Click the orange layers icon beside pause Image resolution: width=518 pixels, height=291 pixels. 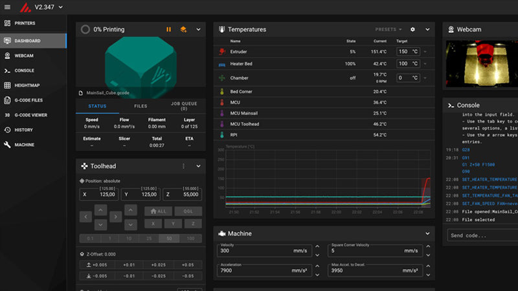pyautogui.click(x=183, y=29)
